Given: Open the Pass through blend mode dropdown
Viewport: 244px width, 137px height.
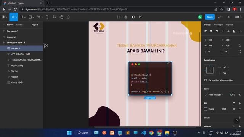Looking at the screenshot, I should (215, 95).
